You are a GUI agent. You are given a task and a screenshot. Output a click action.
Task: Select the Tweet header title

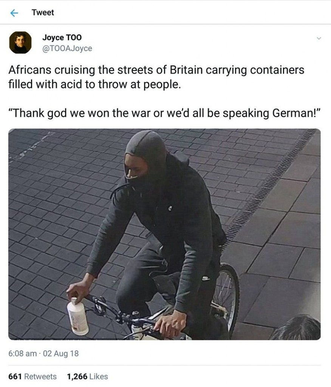click(x=43, y=12)
